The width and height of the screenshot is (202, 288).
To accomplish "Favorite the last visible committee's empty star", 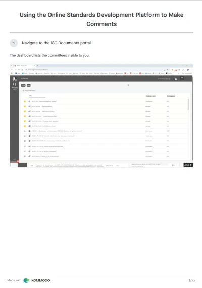I will pyautogui.click(x=25, y=156).
